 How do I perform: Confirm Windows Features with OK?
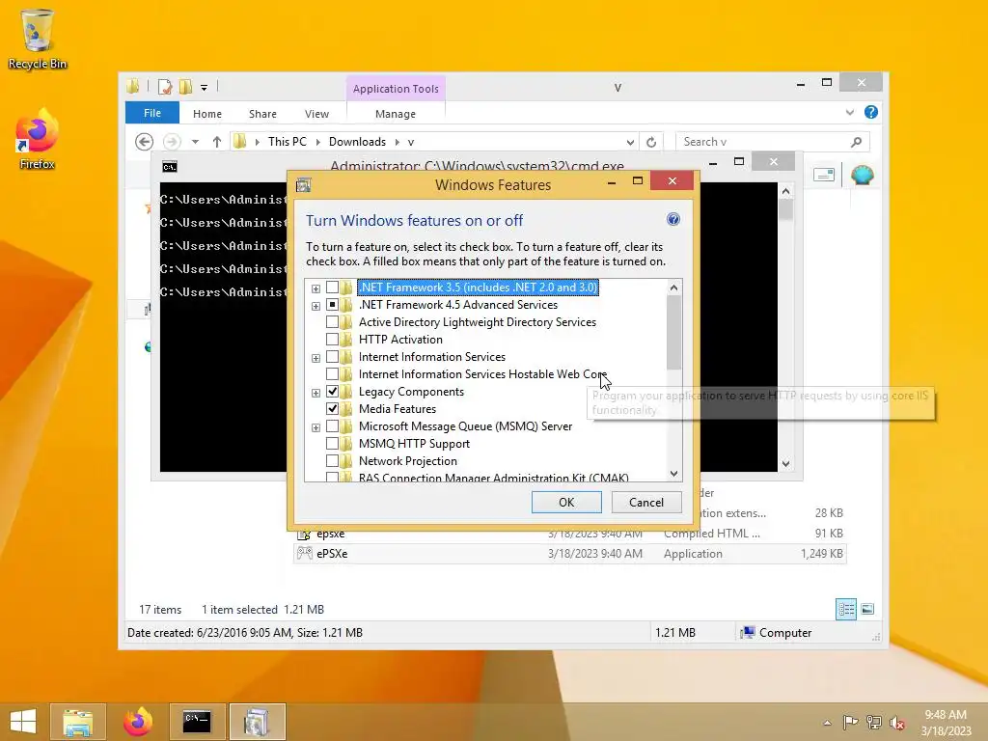point(566,502)
